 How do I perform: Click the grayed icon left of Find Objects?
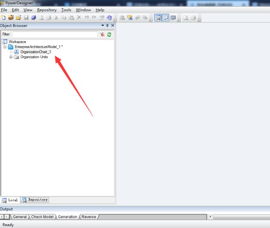tap(122, 18)
